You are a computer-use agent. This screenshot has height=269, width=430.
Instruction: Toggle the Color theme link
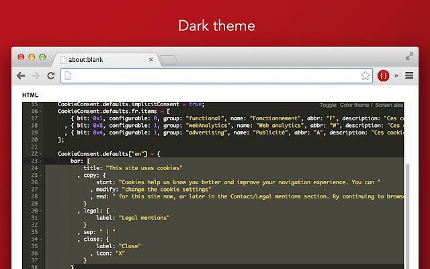pos(354,105)
